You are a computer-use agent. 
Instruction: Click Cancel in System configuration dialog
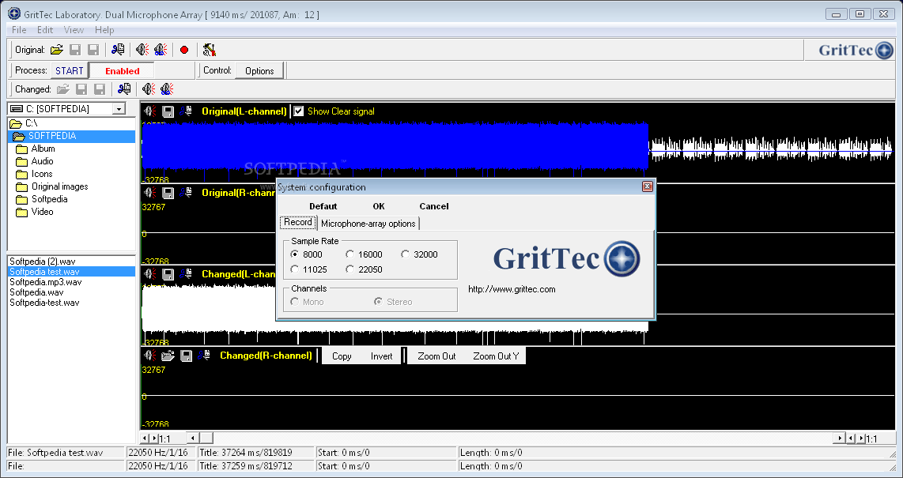[433, 206]
